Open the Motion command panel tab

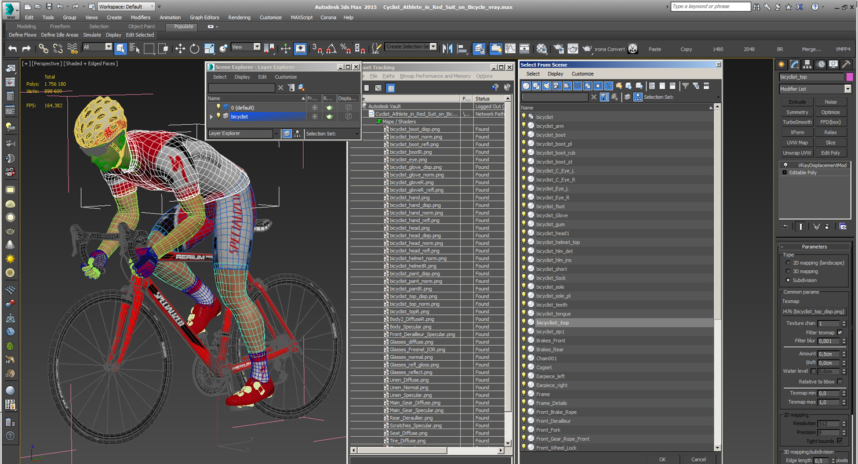point(820,64)
